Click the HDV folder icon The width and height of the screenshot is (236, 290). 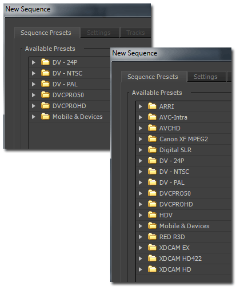pyautogui.click(x=152, y=214)
